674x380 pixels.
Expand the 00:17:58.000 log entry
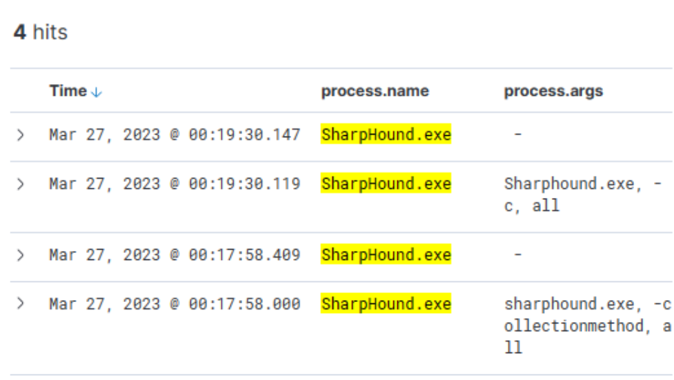[21, 304]
